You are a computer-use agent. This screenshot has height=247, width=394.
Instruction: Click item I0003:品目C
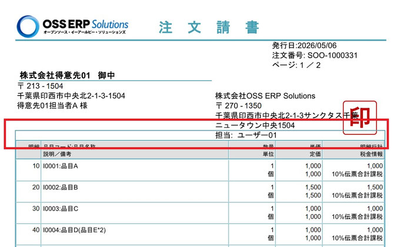click(x=61, y=209)
